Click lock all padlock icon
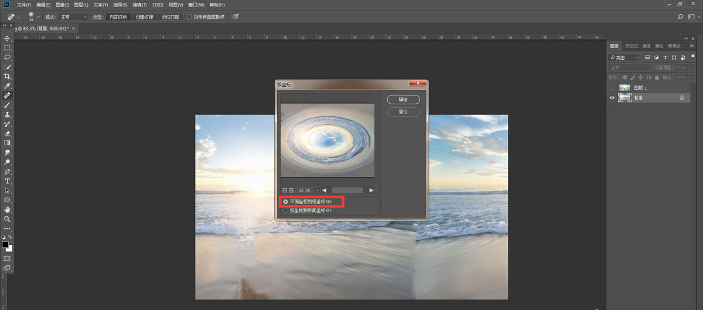 [657, 77]
